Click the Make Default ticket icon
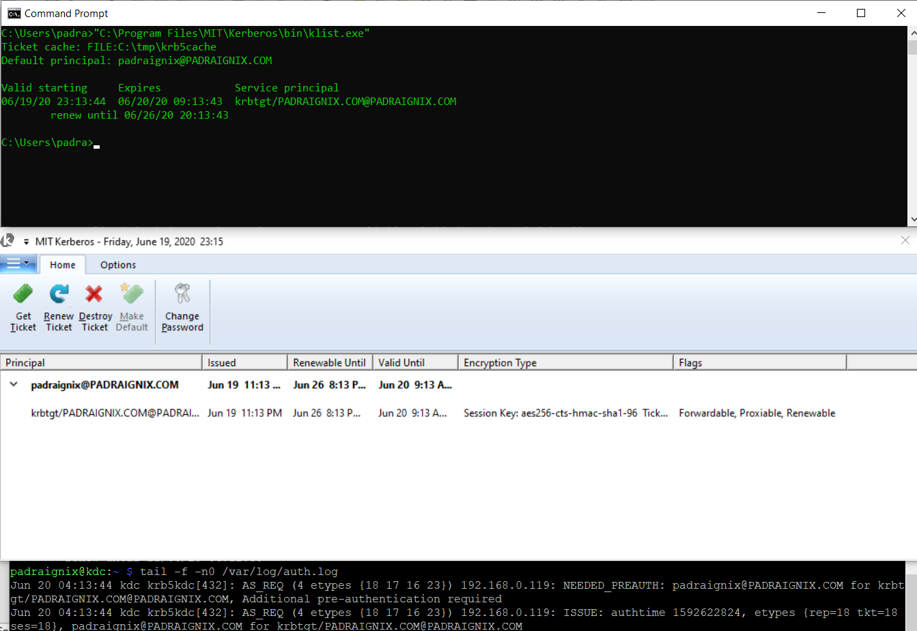This screenshot has height=631, width=917. pyautogui.click(x=132, y=294)
